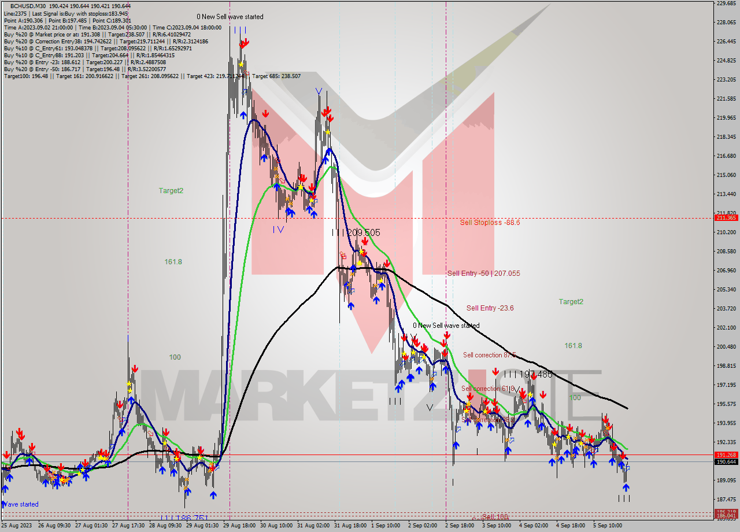This screenshot has height=532, width=740.
Task: Click the 'Sell Entry -50 | 207.055' label
Action: coord(483,273)
